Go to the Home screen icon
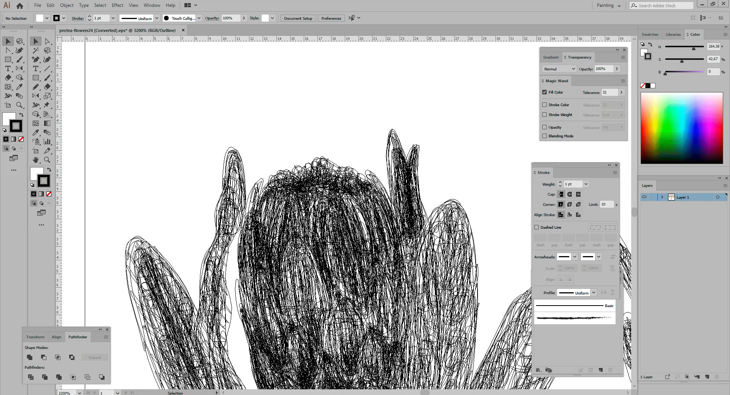 coord(20,6)
